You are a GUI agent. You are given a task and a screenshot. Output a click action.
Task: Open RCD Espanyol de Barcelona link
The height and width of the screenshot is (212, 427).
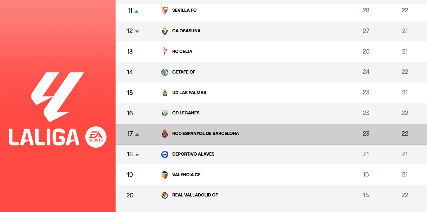[x=205, y=134]
